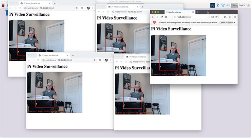
Task: Toggle the bookmark star in Firefox address bar
Action: (x=217, y=17)
